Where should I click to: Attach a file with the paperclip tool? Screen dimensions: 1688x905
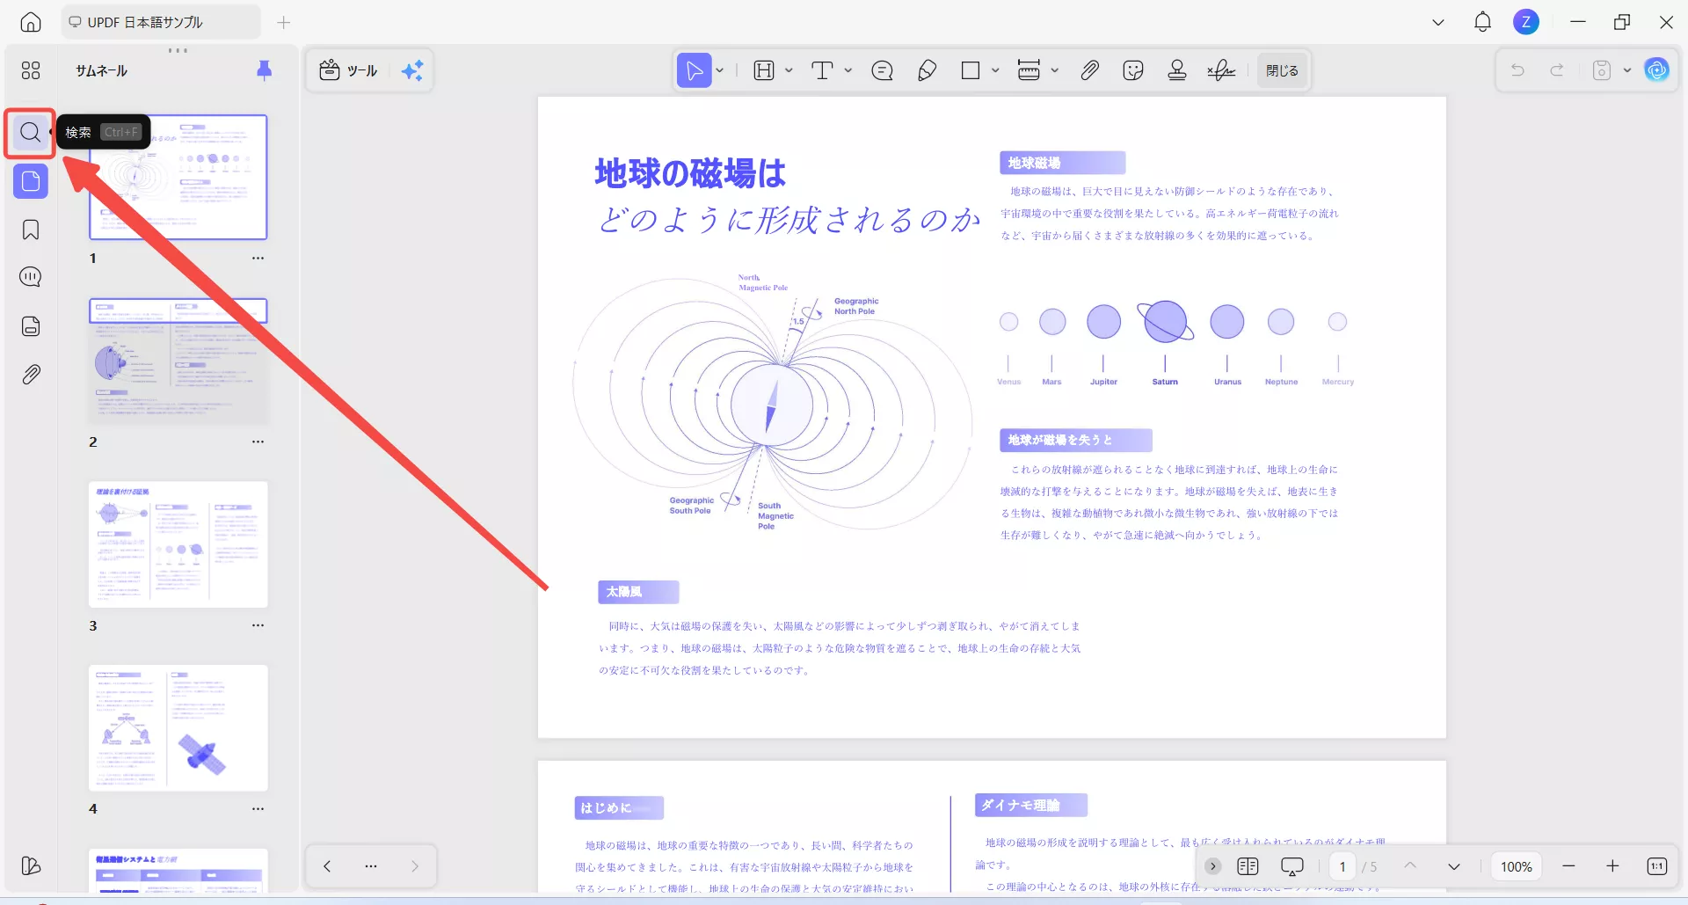pos(1089,70)
